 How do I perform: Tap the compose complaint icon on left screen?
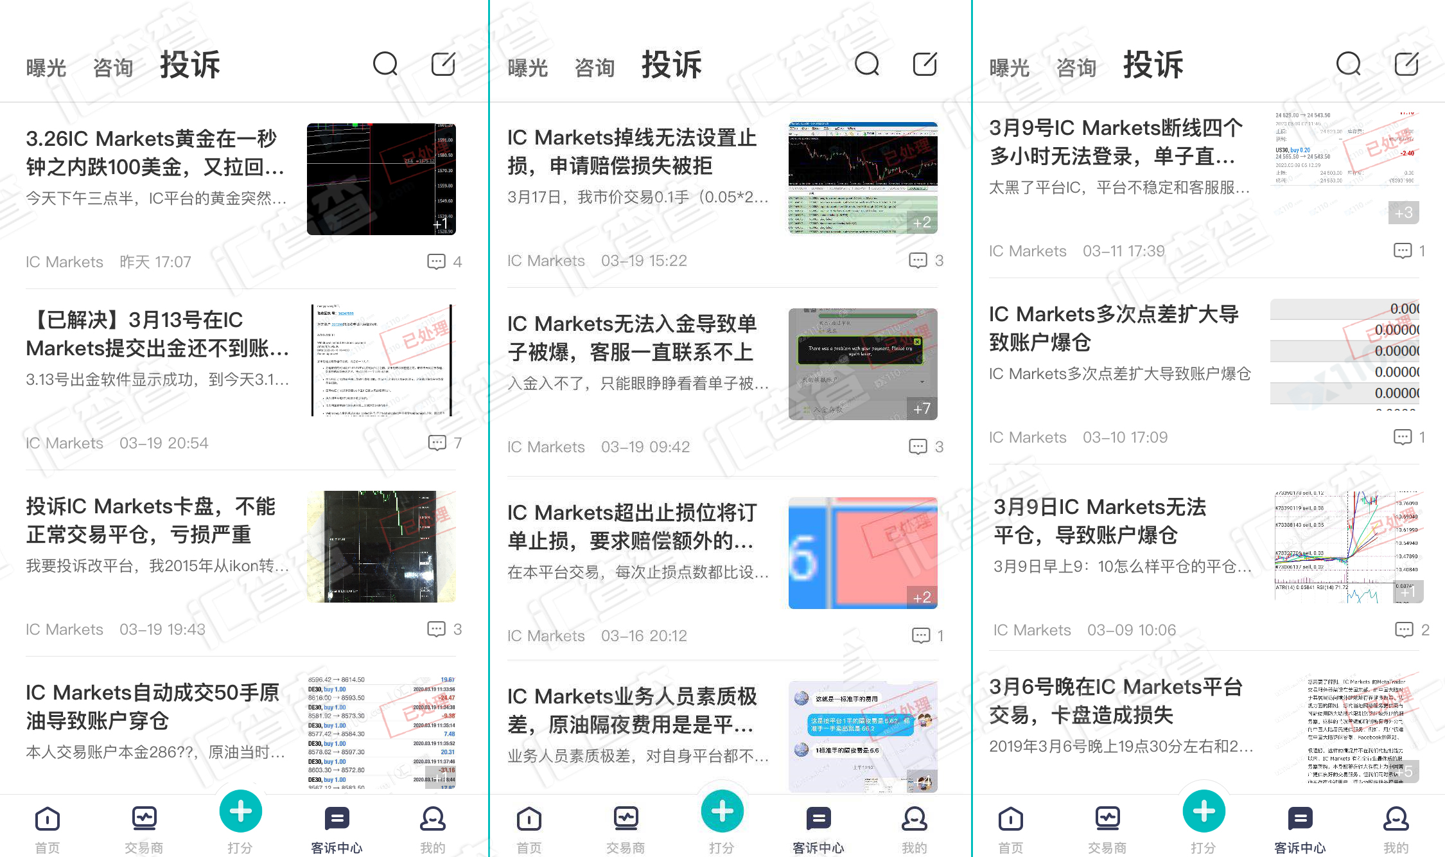pyautogui.click(x=443, y=64)
